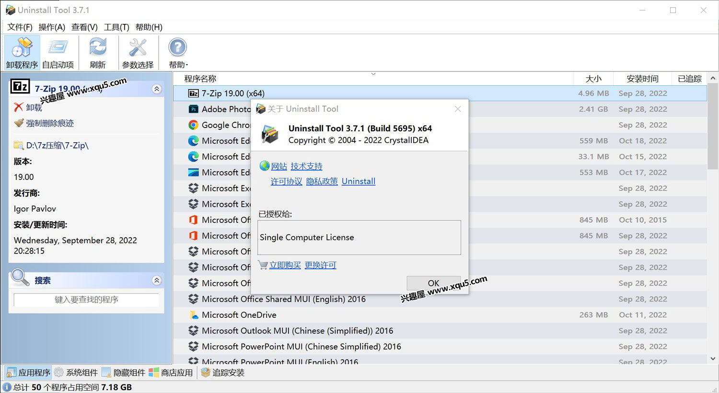Collapse the 7-Zip details panel
The width and height of the screenshot is (719, 393).
tap(157, 89)
